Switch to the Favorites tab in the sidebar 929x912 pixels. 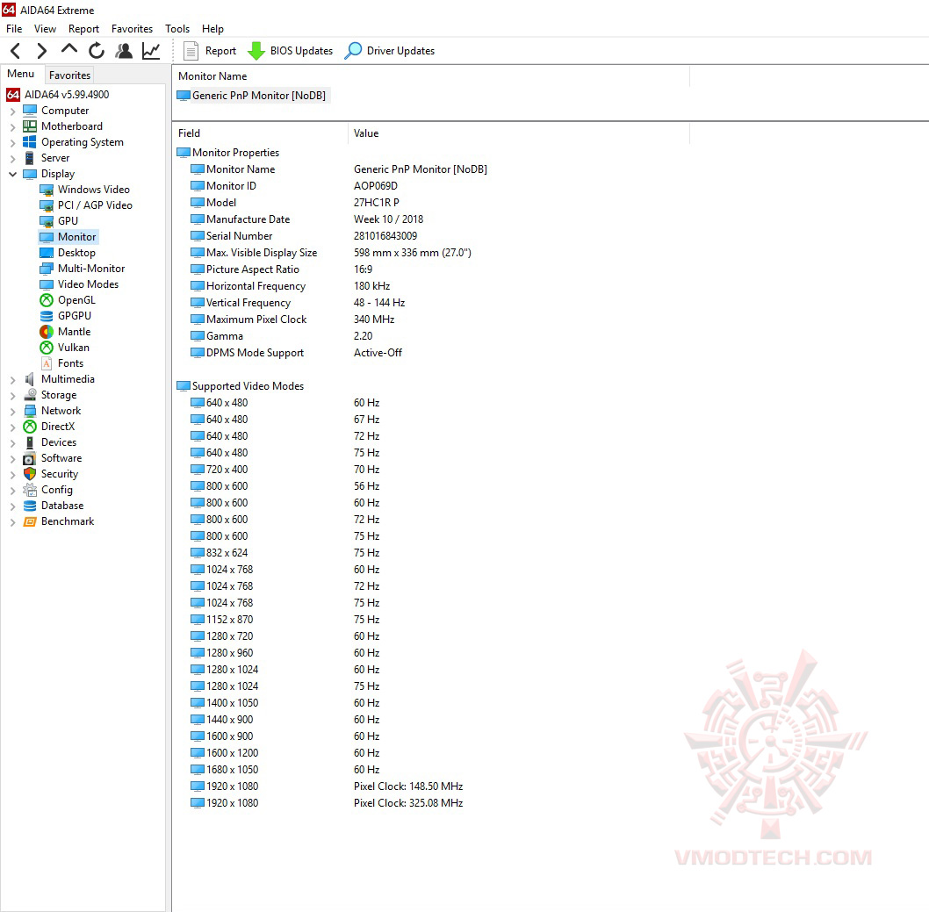[69, 75]
